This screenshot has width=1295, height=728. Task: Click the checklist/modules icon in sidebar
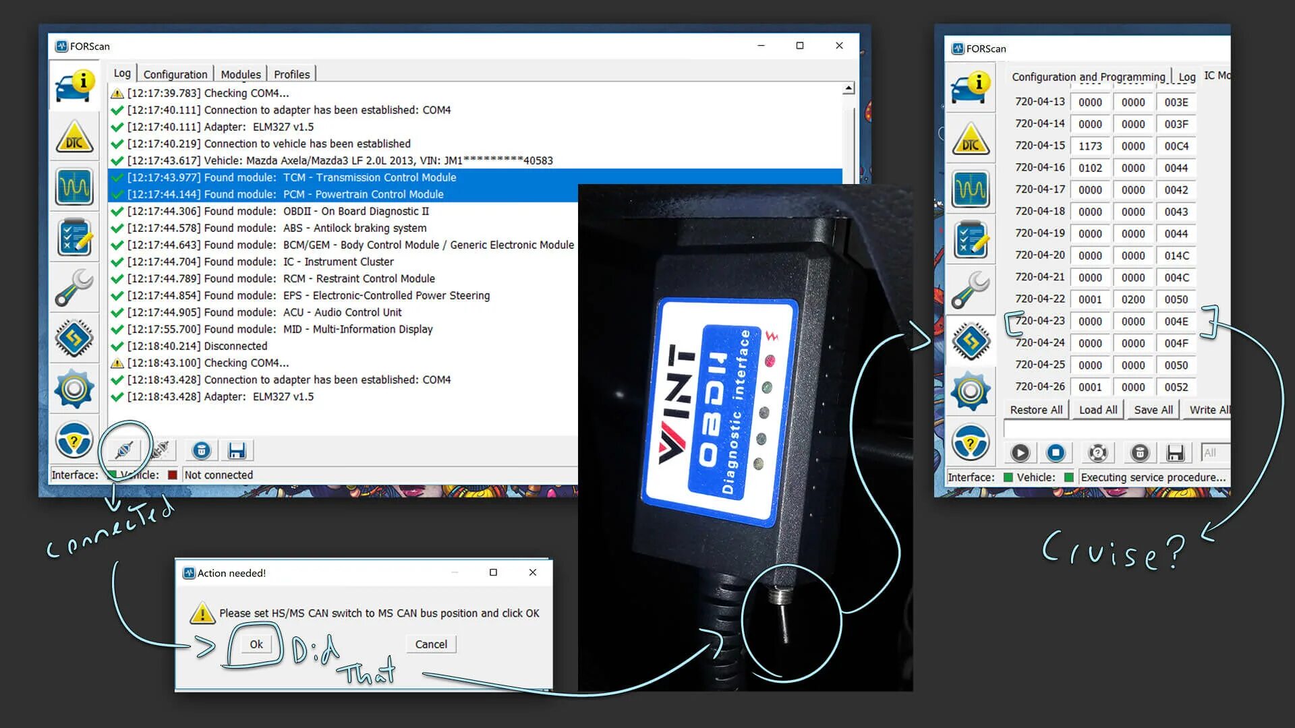click(76, 237)
